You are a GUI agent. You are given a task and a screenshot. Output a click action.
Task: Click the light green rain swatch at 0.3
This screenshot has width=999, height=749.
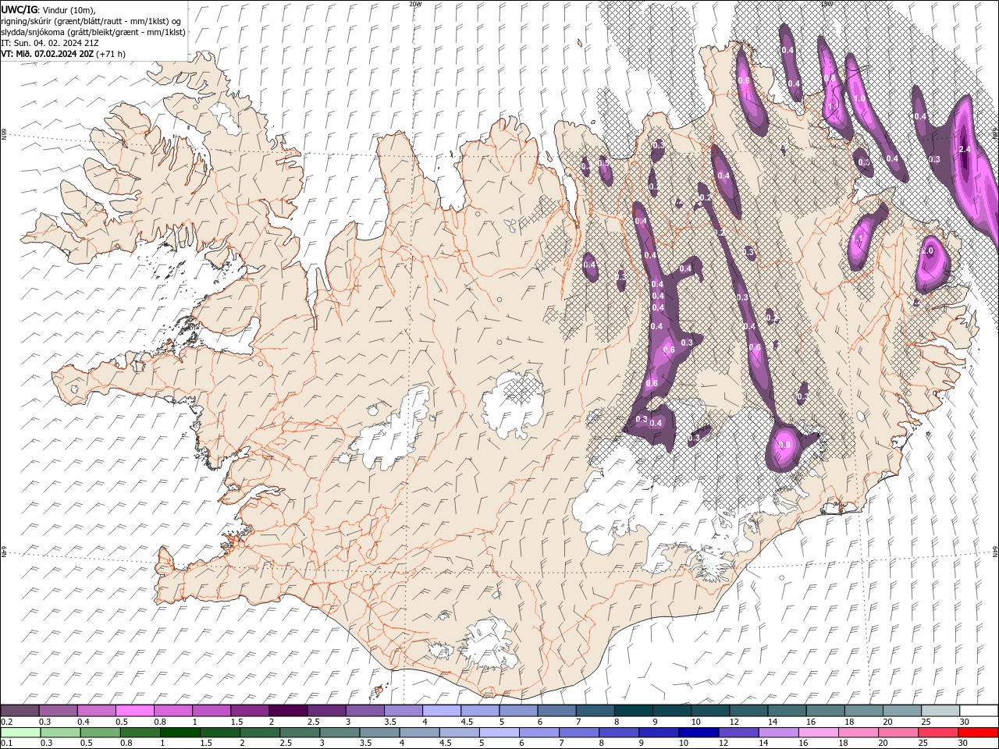[x=60, y=733]
